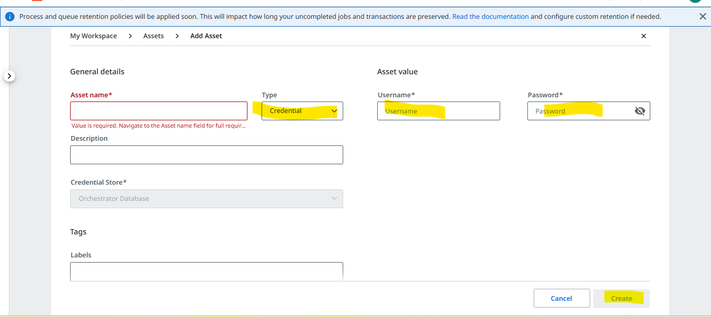Click the Labels input box
This screenshot has width=711, height=317.
(x=206, y=271)
